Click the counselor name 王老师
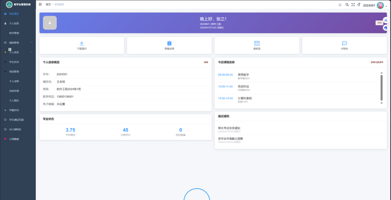 click(x=61, y=82)
